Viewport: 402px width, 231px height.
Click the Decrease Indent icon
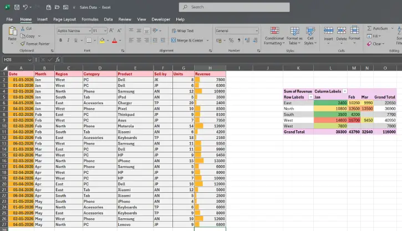tap(155, 40)
